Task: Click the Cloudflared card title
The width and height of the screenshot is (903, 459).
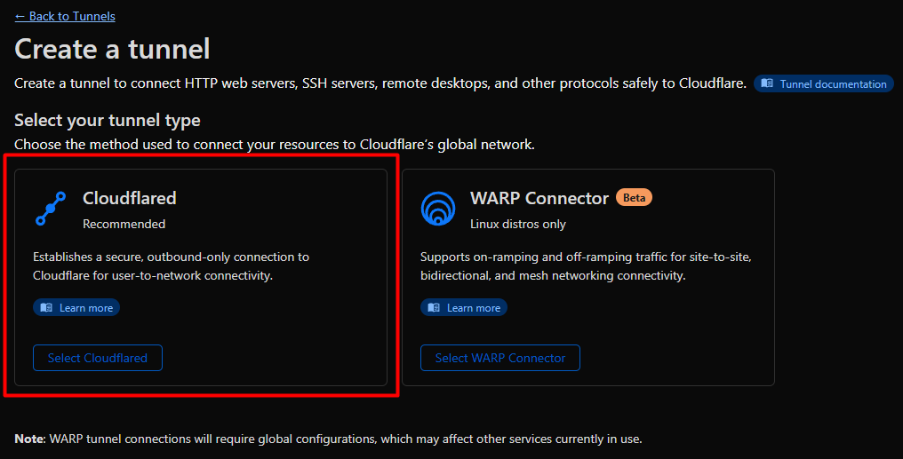Action: [130, 198]
